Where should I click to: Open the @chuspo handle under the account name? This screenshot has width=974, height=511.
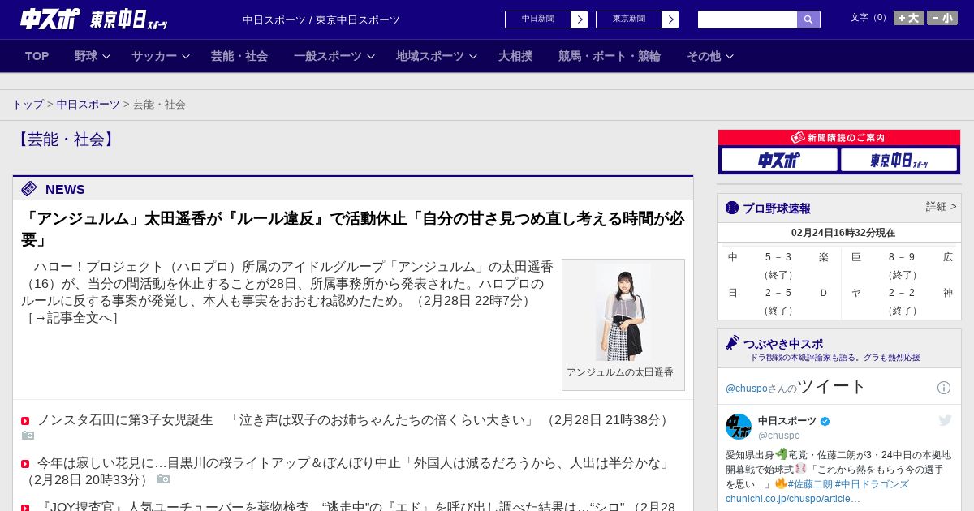(x=779, y=436)
